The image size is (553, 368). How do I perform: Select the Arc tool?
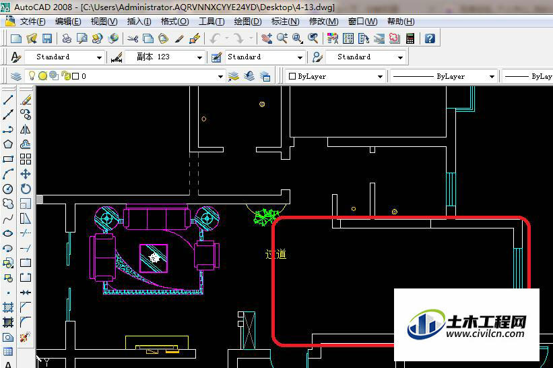[8, 174]
